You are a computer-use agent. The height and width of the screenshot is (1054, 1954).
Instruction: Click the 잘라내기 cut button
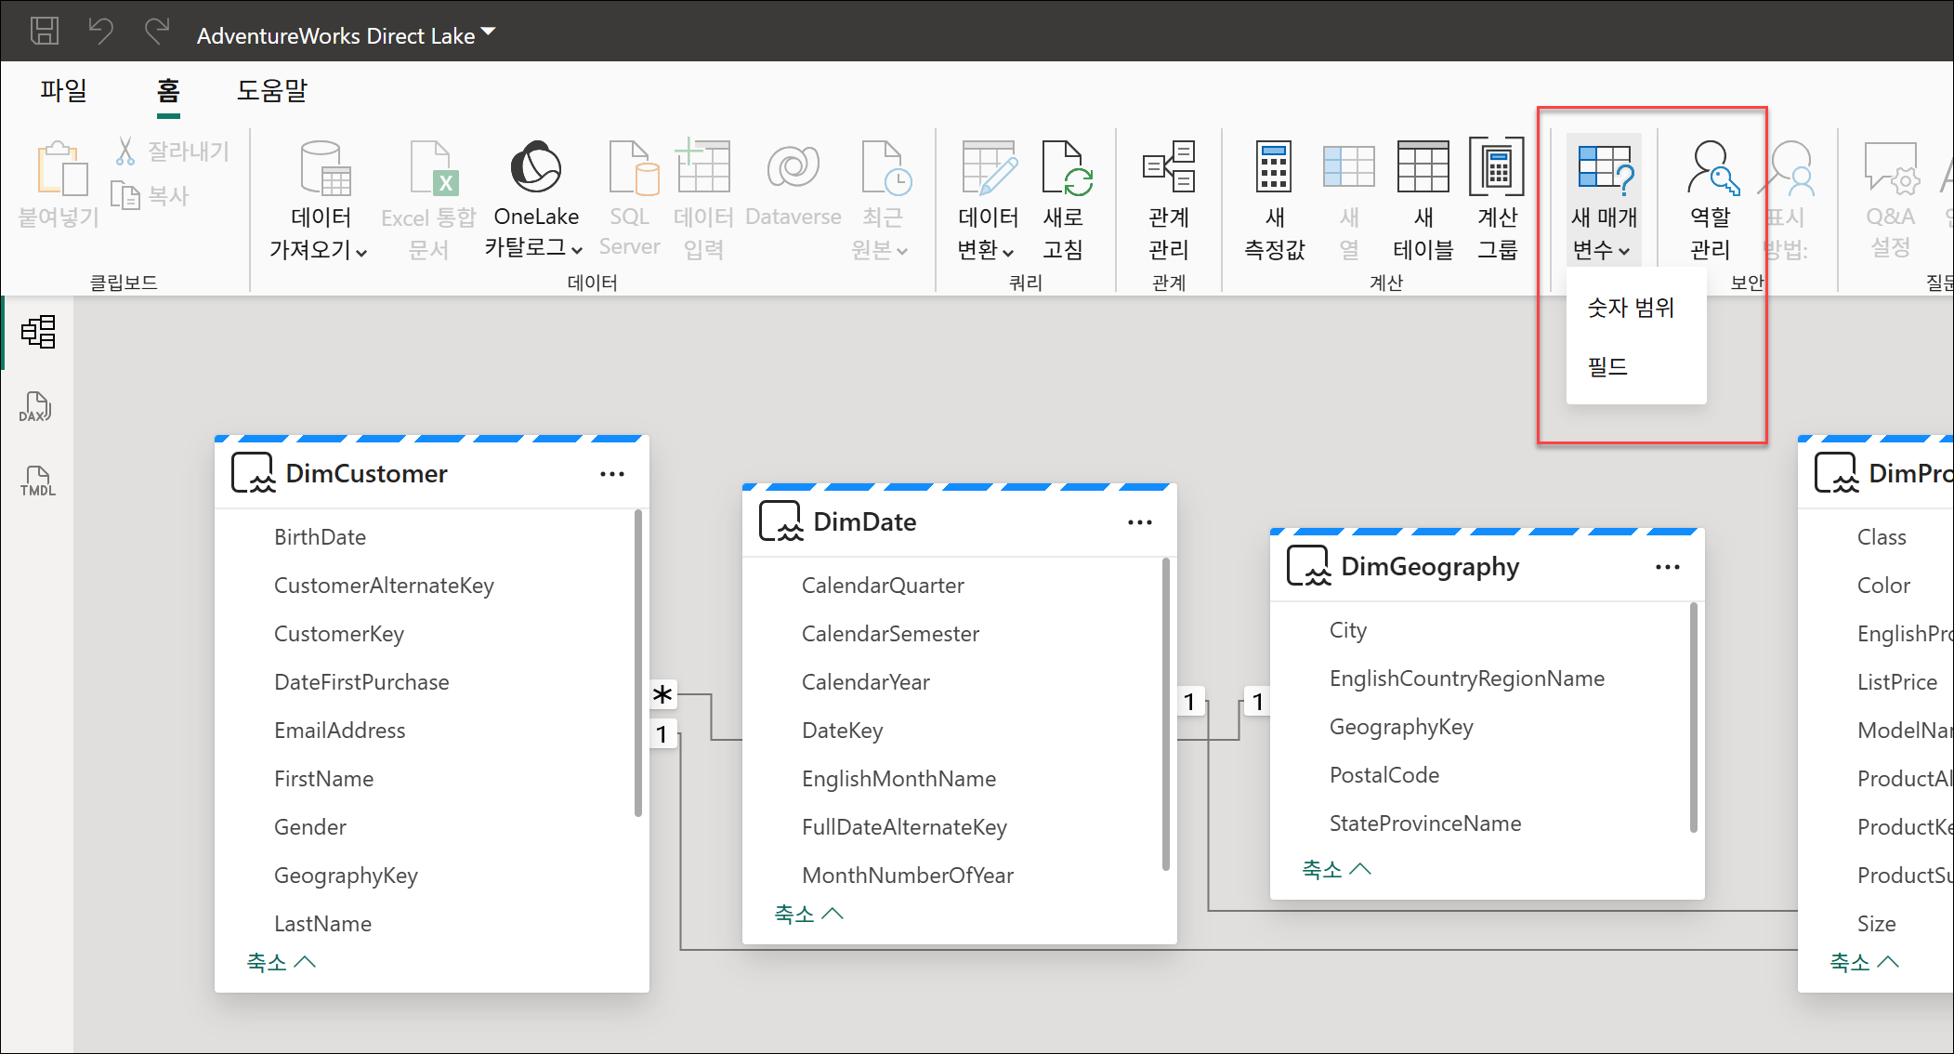[x=173, y=151]
